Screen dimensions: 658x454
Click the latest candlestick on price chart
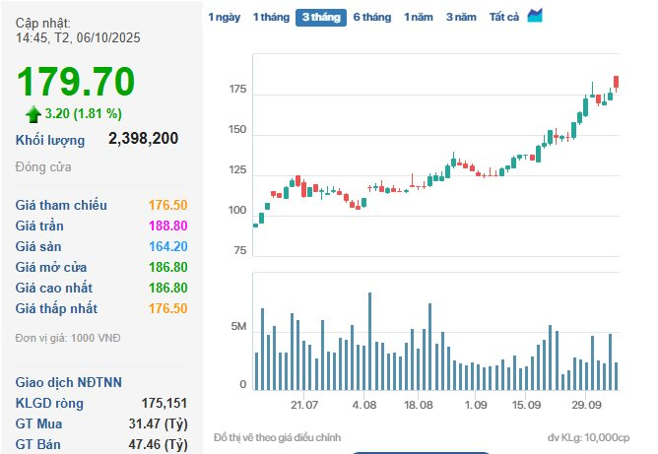pyautogui.click(x=616, y=83)
